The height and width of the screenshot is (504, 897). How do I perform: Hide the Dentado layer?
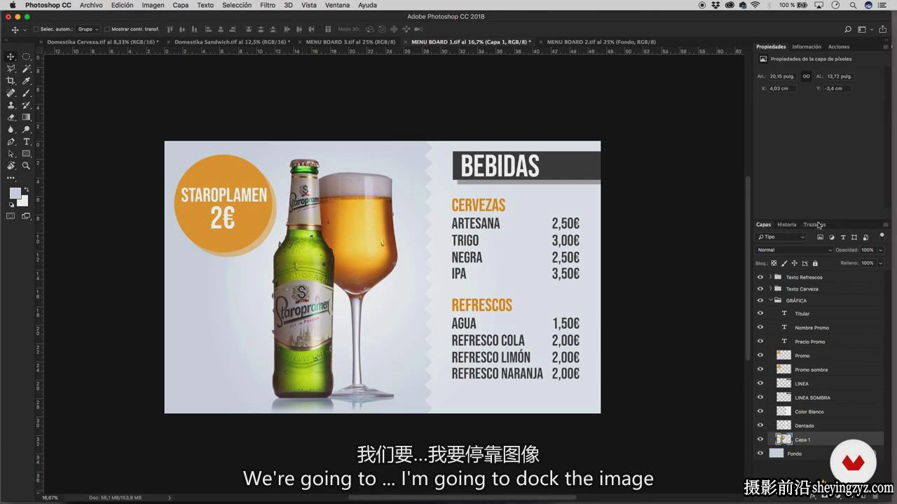[760, 426]
